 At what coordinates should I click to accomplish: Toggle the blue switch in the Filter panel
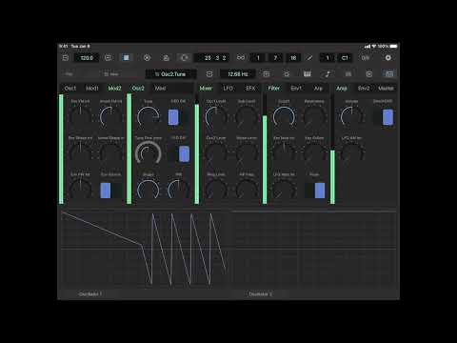315,191
